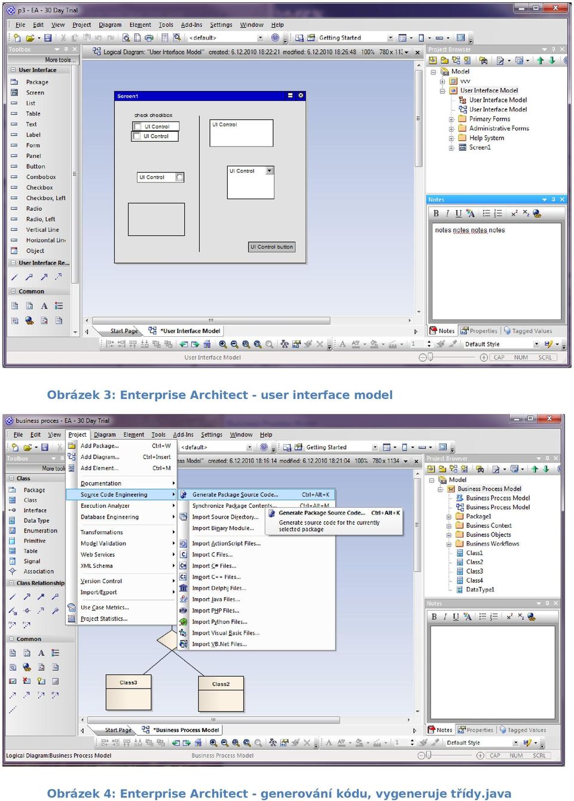574x801 pixels.
Task: Click home icon in p3 diagram toolbar
Action: 207,344
